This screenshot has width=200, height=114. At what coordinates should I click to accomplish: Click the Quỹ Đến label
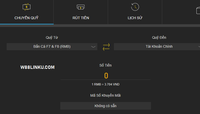click(159, 37)
